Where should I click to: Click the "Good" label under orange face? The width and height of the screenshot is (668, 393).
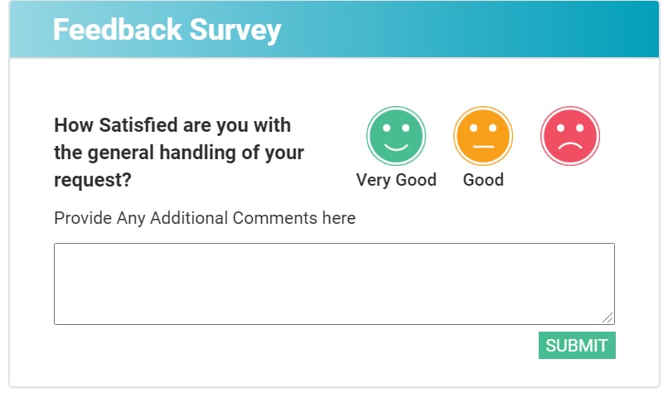click(483, 180)
